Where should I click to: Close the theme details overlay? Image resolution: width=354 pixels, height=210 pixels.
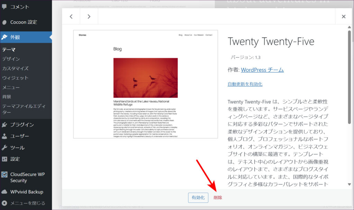coord(343,17)
